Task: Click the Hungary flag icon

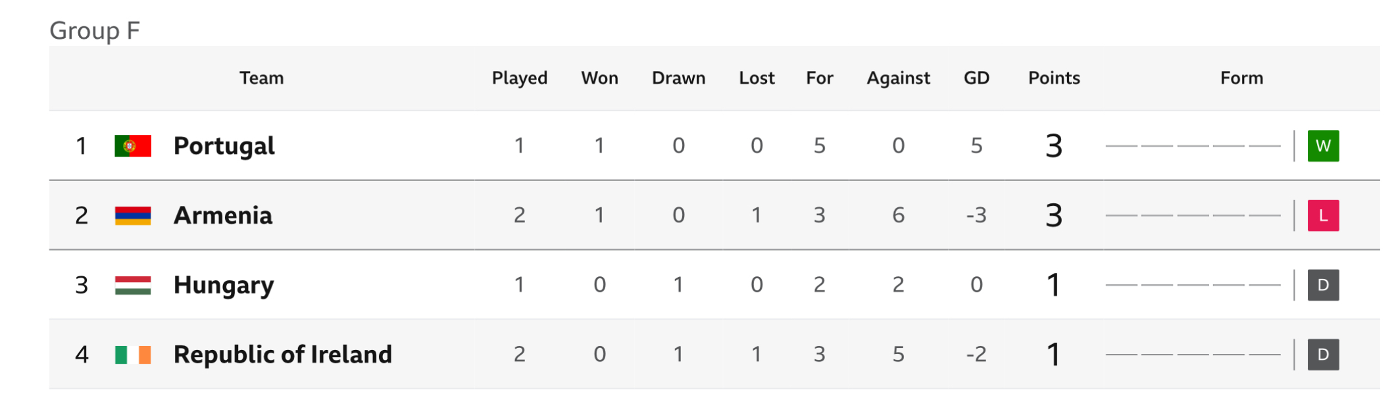Action: 133,286
